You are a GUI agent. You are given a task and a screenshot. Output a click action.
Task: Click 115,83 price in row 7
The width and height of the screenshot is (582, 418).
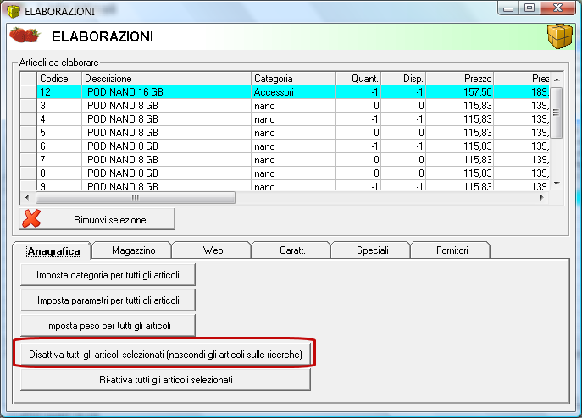pos(459,160)
